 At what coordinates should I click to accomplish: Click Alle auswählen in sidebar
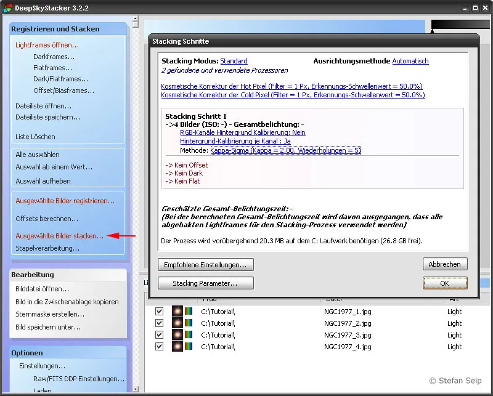[38, 155]
